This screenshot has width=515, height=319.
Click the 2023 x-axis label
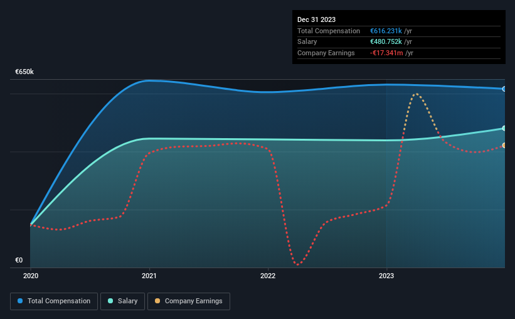coord(386,276)
